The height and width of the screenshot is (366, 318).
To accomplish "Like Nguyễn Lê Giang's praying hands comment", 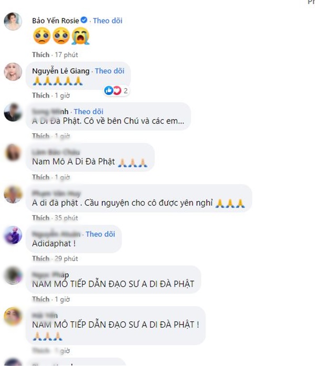I will click(x=41, y=95).
